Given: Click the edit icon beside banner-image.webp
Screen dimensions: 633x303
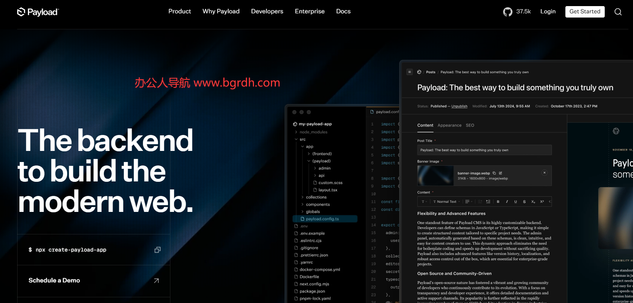Looking at the screenshot, I should point(500,173).
